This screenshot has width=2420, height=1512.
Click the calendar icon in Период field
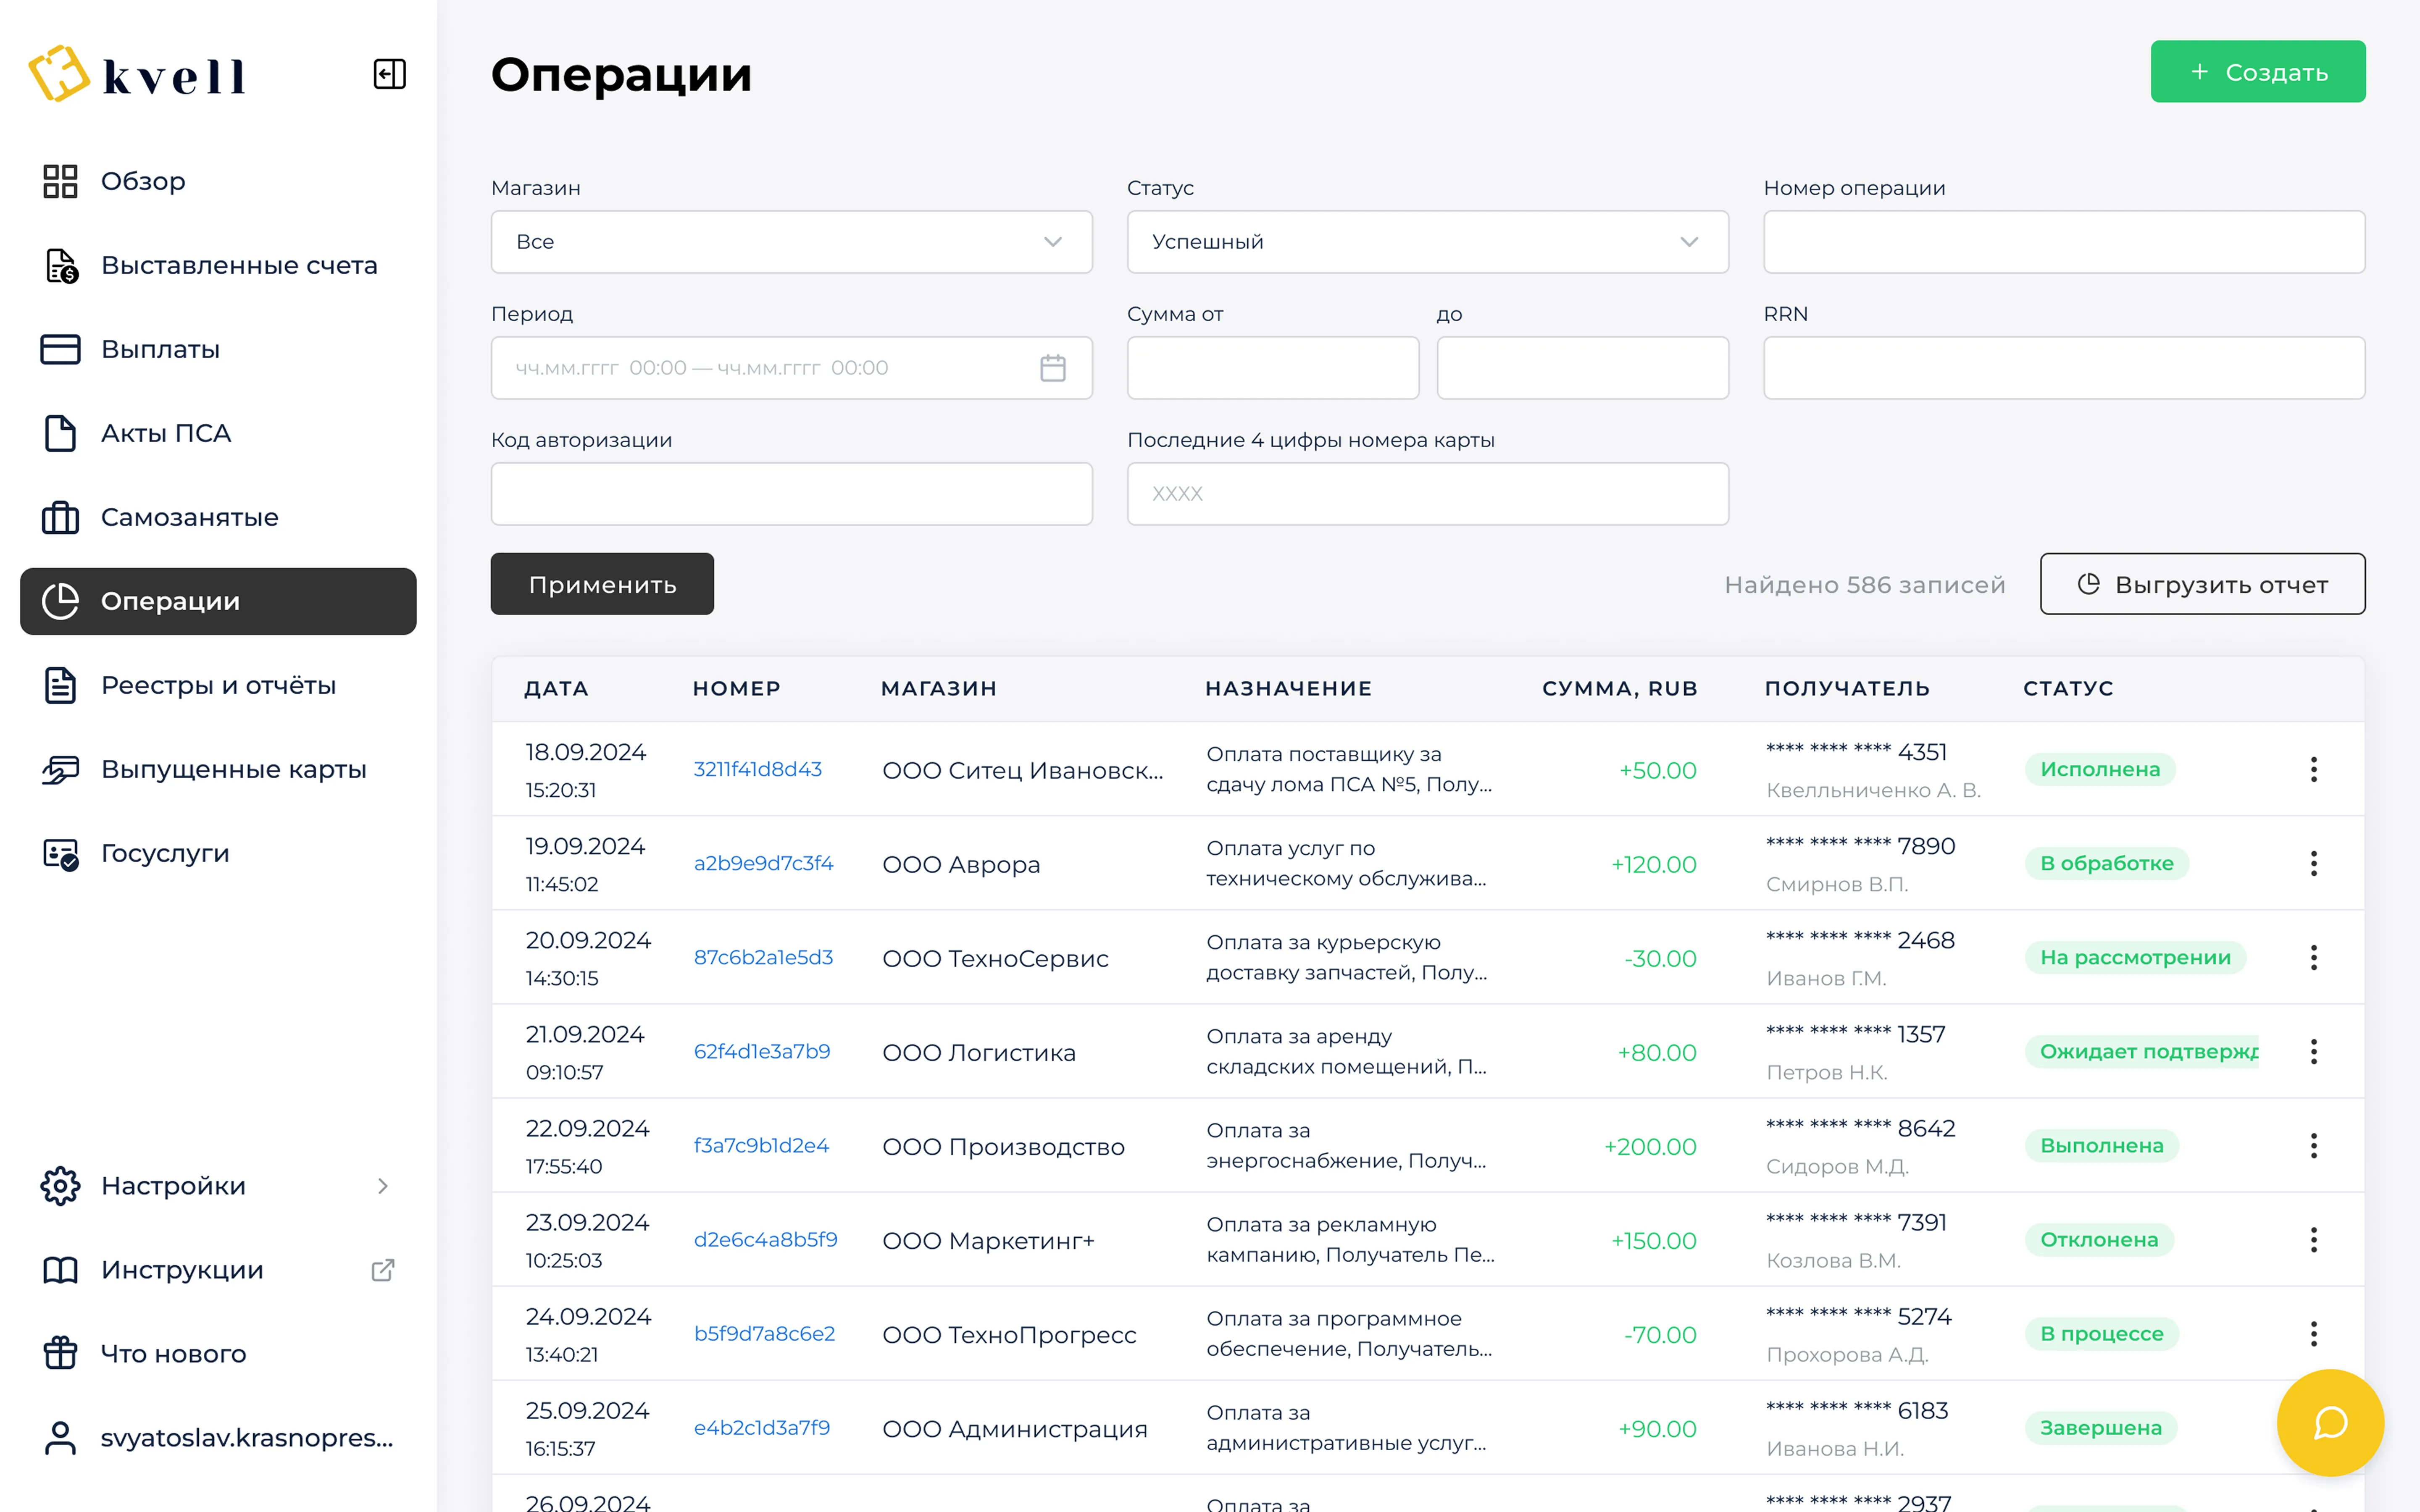(1052, 368)
